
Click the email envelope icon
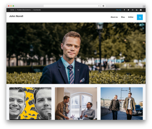[x=141, y=10]
